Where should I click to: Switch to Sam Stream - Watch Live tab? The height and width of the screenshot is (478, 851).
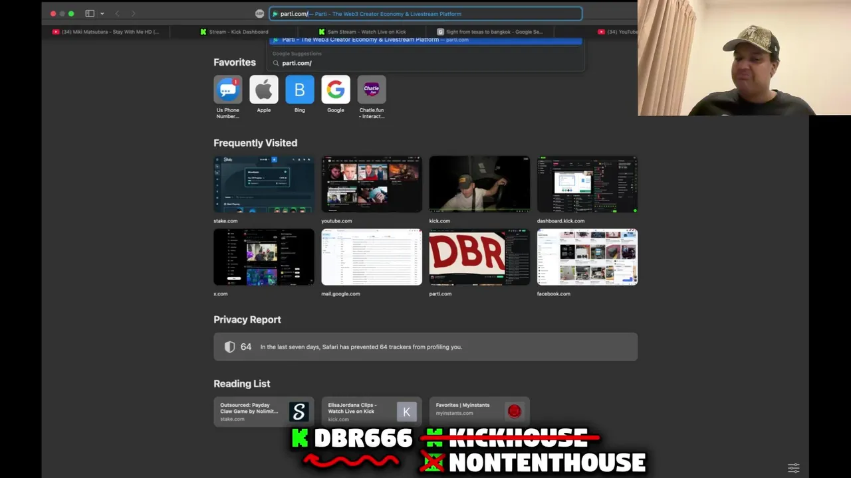coord(362,32)
